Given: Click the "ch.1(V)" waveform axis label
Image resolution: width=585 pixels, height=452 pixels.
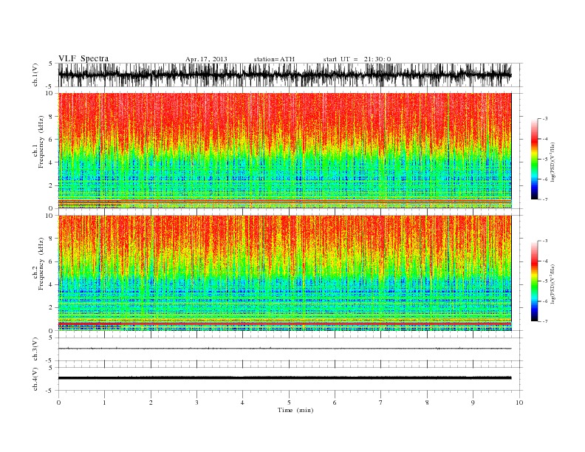Looking at the screenshot, I should (35, 75).
